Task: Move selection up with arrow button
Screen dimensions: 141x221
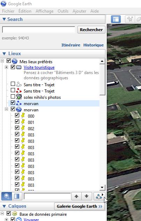Action: click(x=76, y=196)
